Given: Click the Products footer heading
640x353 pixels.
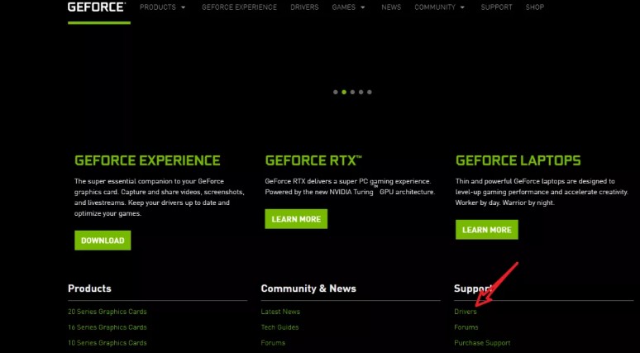Looking at the screenshot, I should tap(89, 289).
